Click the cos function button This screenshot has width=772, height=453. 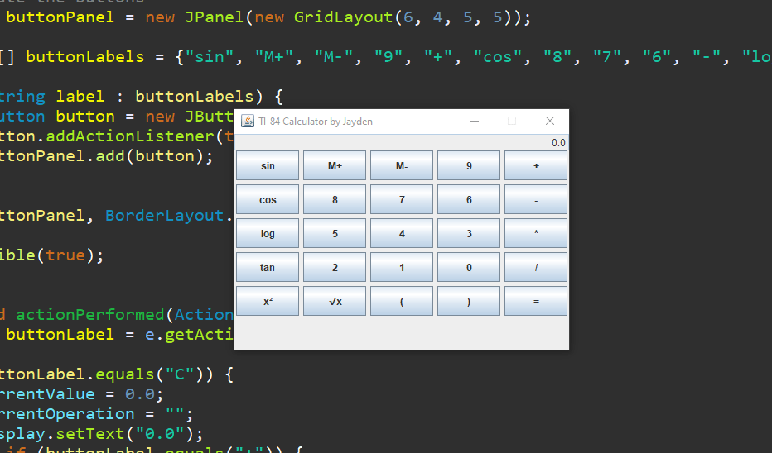coord(268,199)
